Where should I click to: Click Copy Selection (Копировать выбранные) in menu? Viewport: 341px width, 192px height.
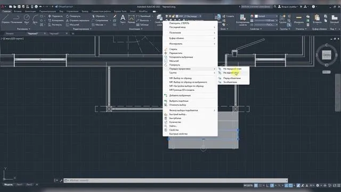[x=190, y=57]
